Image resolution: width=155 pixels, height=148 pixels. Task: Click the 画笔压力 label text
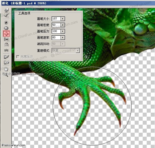click(43, 31)
